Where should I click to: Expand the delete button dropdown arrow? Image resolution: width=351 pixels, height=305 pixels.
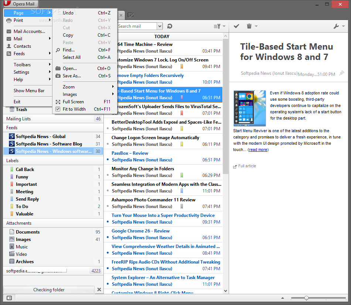point(256,26)
